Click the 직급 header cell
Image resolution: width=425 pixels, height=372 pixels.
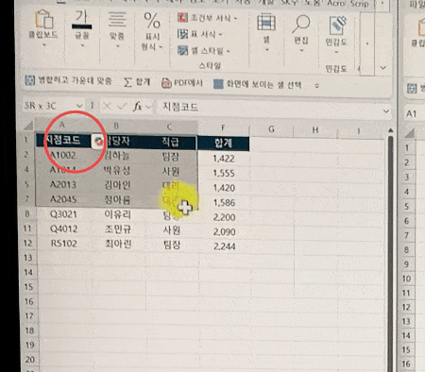click(x=170, y=142)
